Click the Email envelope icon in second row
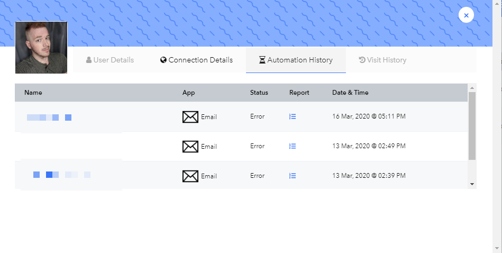Image resolution: width=502 pixels, height=253 pixels. point(190,147)
